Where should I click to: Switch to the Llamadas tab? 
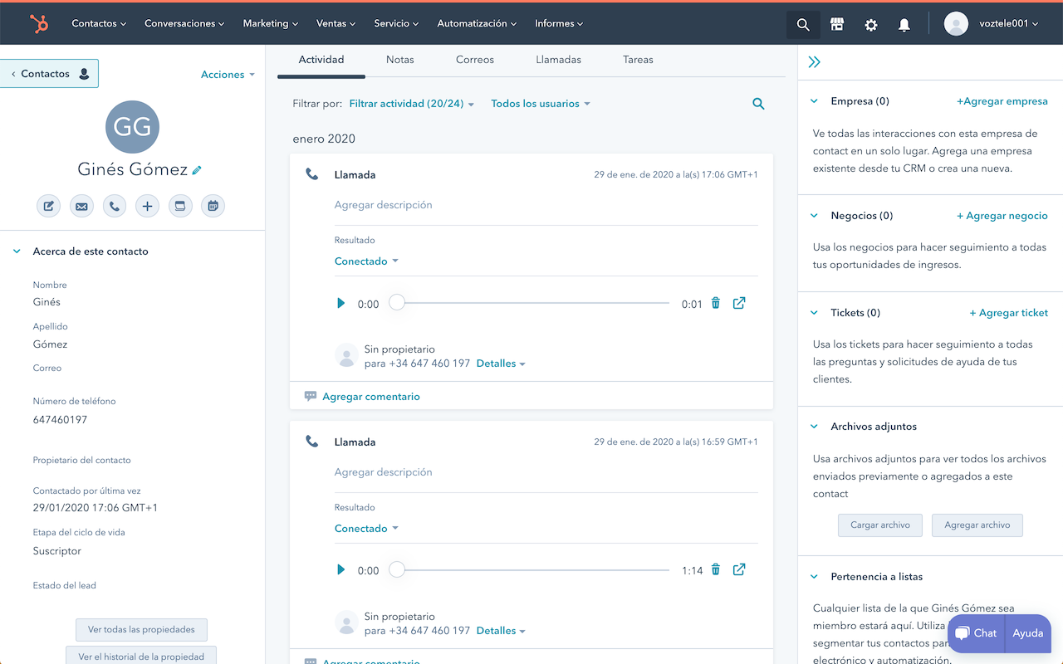click(559, 60)
